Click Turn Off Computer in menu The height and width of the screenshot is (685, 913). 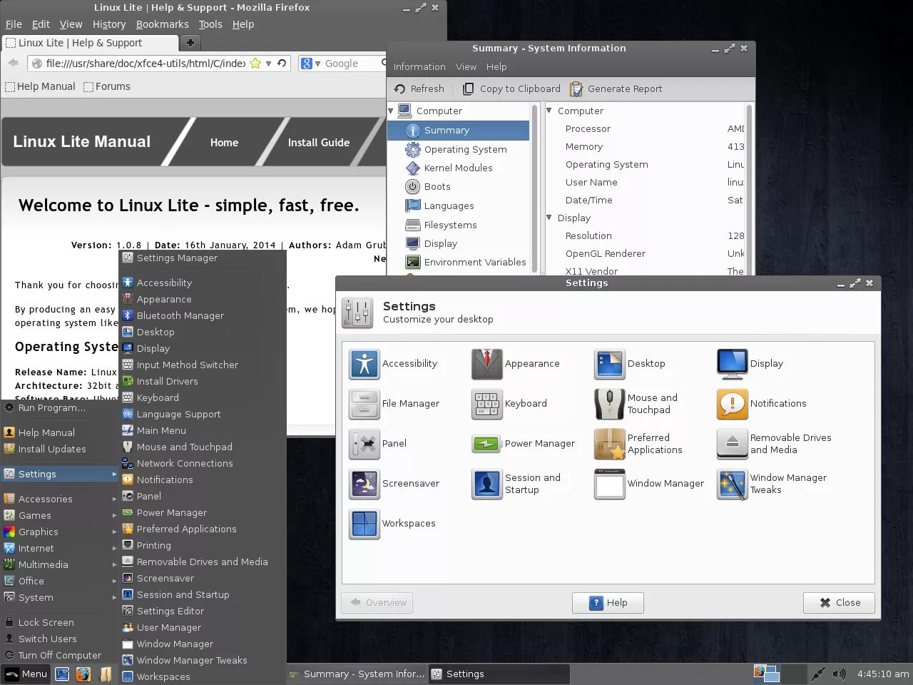(x=59, y=656)
